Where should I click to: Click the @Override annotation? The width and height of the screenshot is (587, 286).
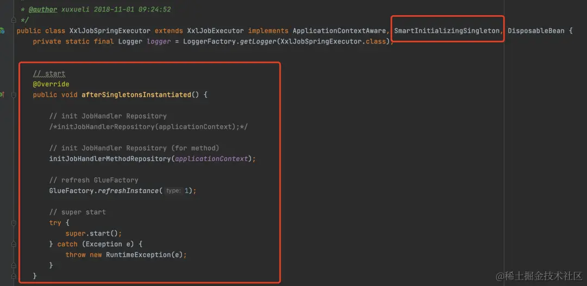[51, 84]
